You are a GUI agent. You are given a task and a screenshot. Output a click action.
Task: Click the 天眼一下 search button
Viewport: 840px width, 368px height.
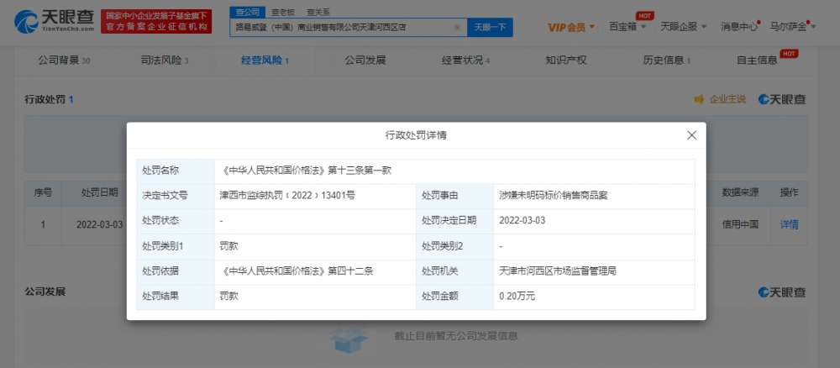tap(490, 28)
